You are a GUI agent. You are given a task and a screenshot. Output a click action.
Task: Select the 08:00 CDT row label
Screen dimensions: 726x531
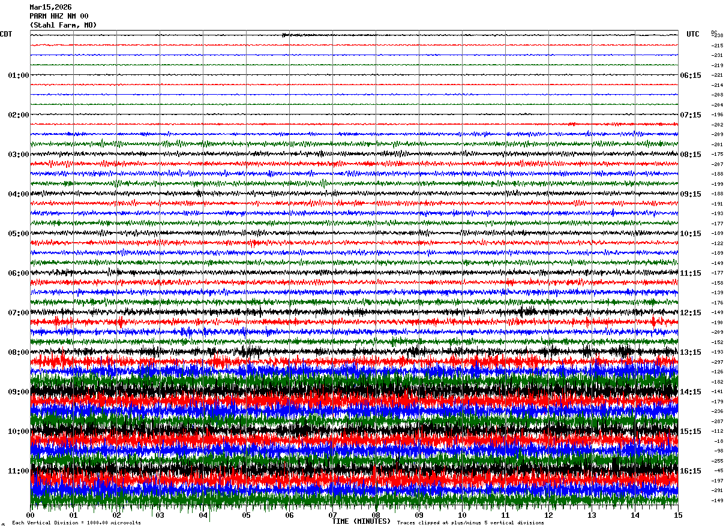(19, 352)
